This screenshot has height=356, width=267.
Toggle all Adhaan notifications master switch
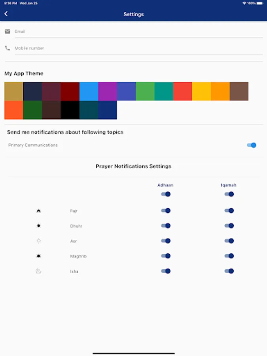[166, 194]
